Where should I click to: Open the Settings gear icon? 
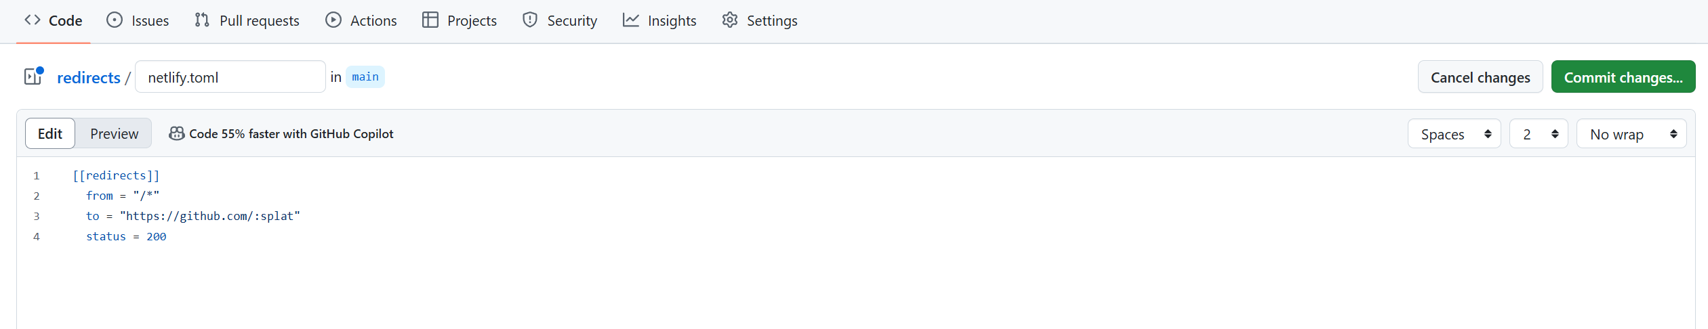(730, 20)
